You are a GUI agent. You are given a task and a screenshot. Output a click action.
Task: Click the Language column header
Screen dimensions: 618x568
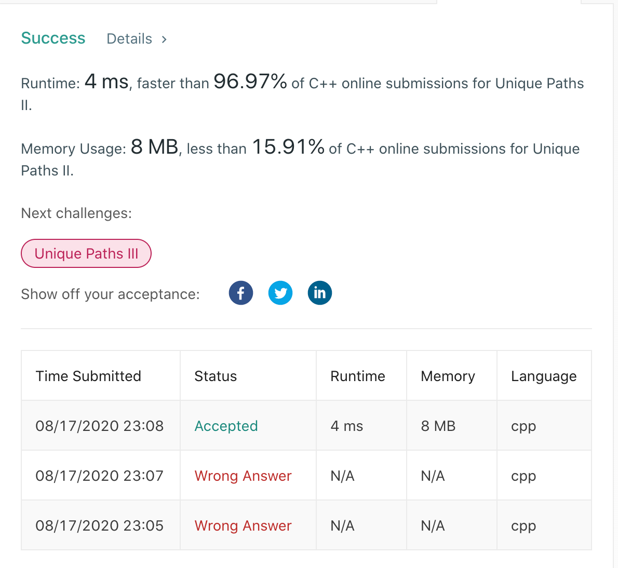(x=544, y=375)
